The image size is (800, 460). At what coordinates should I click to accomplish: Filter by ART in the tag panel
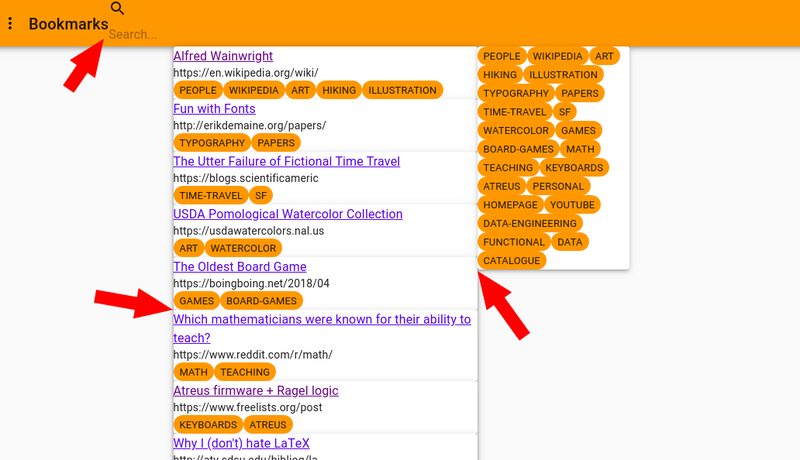[605, 57]
